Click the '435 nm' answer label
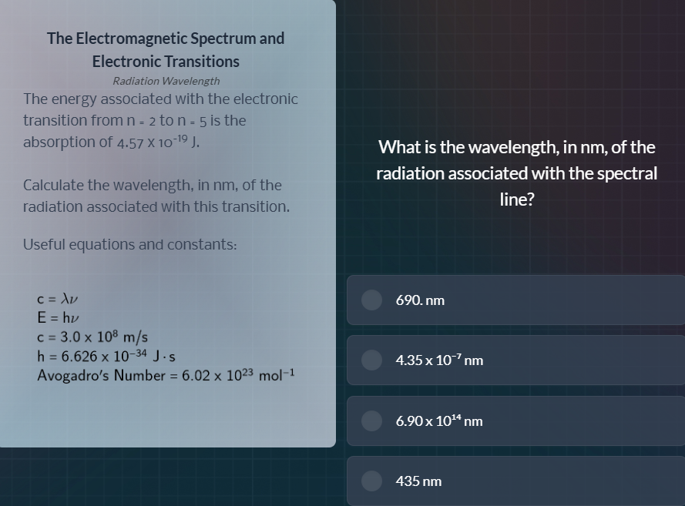Image resolution: width=685 pixels, height=506 pixels. [x=418, y=481]
